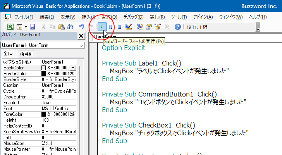The height and width of the screenshot is (155, 282).
Task: Click the Enabled value True
Action: pyautogui.click(x=58, y=103)
